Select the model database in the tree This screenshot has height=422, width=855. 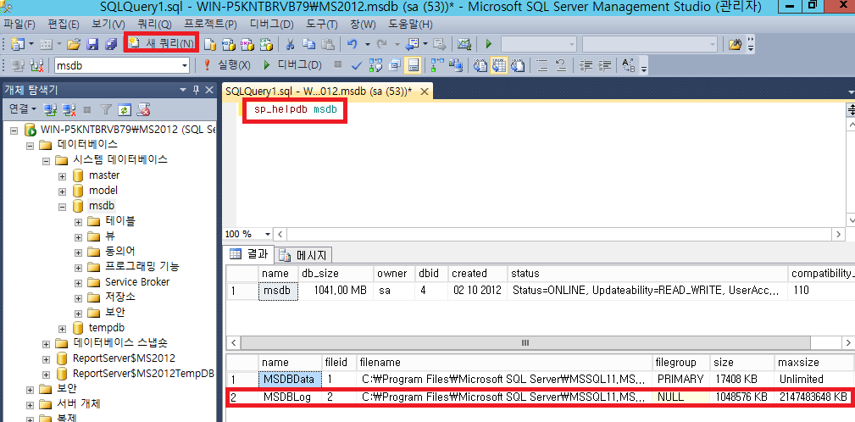[103, 191]
